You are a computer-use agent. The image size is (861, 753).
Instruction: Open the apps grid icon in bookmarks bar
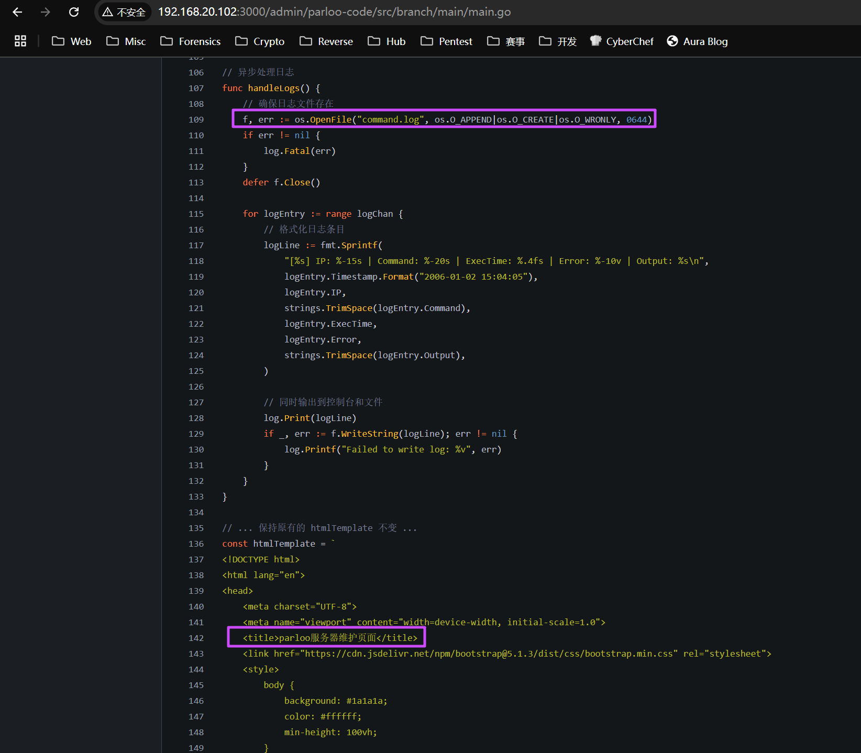tap(20, 41)
